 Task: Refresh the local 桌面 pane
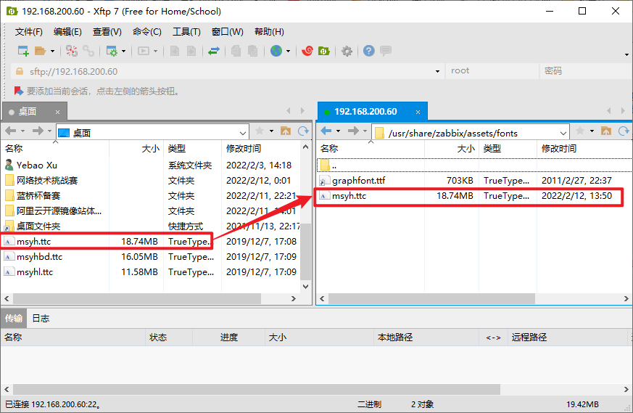coord(303,131)
